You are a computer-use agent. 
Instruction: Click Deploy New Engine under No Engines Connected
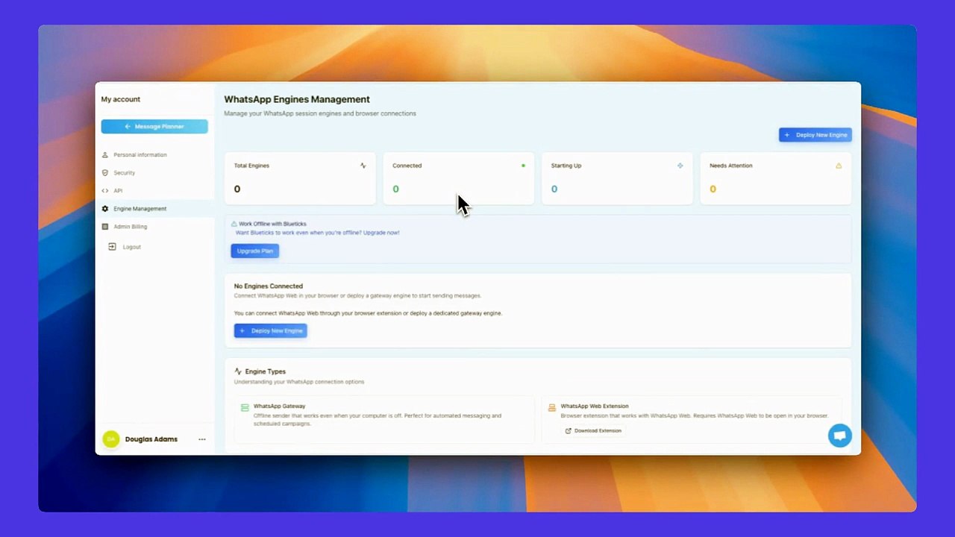[x=270, y=330]
